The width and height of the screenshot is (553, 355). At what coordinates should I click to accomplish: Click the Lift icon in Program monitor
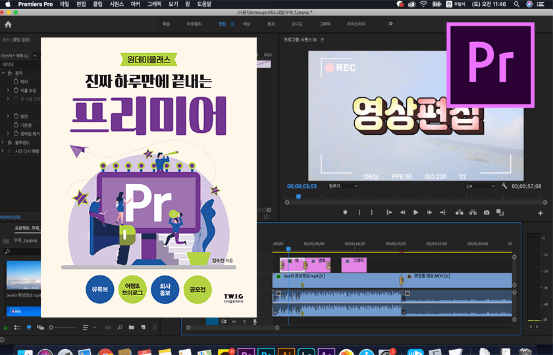pyautogui.click(x=459, y=212)
